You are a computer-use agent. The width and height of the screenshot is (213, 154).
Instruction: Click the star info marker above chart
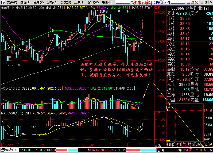pyautogui.click(x=119, y=11)
